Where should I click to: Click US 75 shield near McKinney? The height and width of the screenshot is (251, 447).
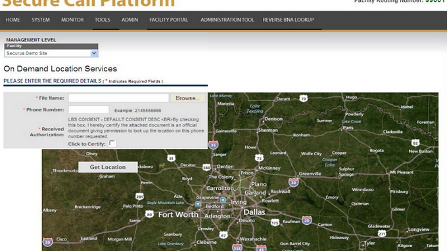pos(259,158)
